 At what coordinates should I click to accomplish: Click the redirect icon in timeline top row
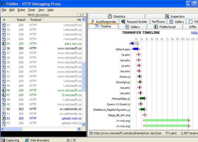pyautogui.click(x=137, y=43)
